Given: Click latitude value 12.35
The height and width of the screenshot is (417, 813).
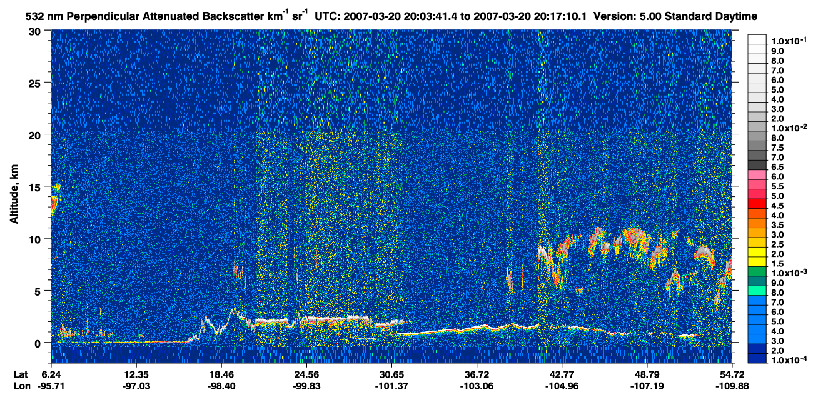Looking at the screenshot, I should [136, 374].
